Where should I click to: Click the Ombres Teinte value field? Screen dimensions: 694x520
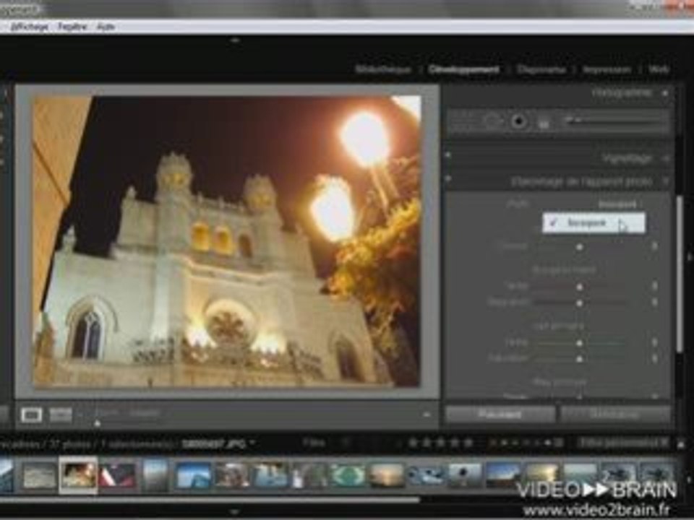coord(654,246)
